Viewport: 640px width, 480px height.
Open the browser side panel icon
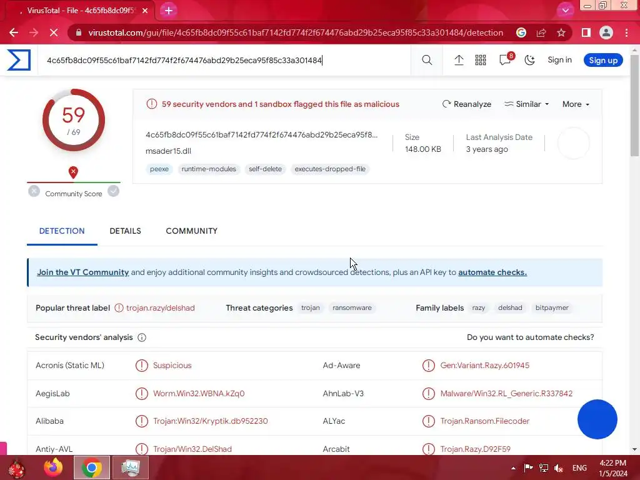[x=586, y=32]
